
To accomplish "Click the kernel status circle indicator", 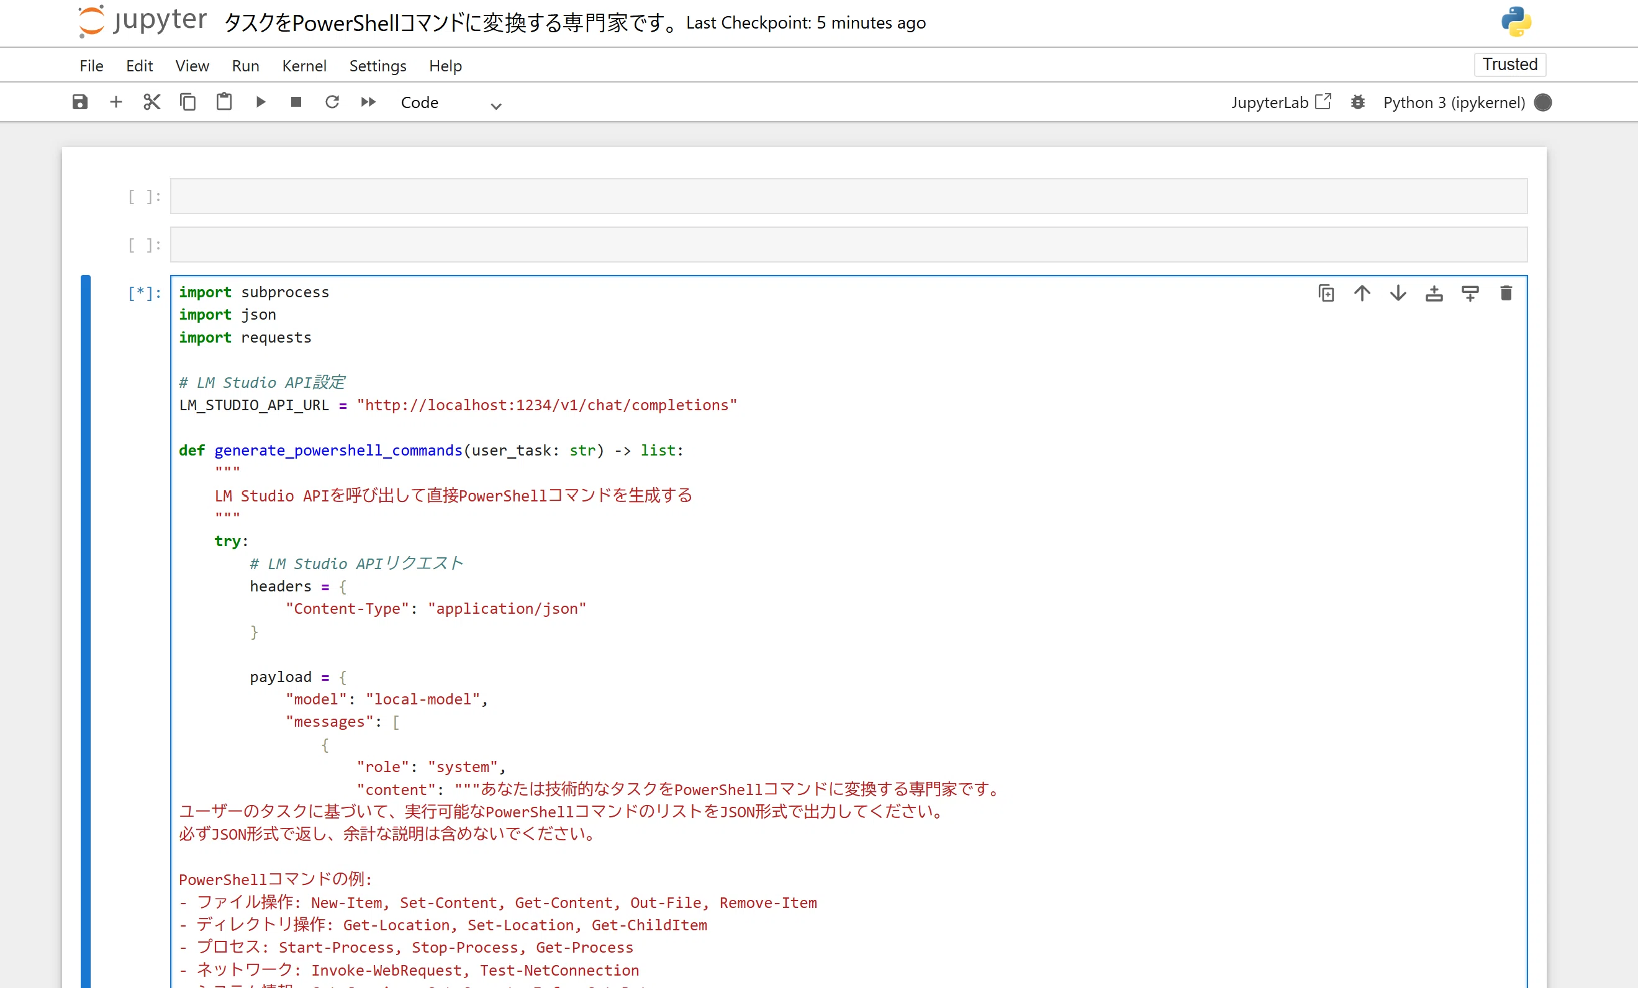I will tap(1543, 103).
